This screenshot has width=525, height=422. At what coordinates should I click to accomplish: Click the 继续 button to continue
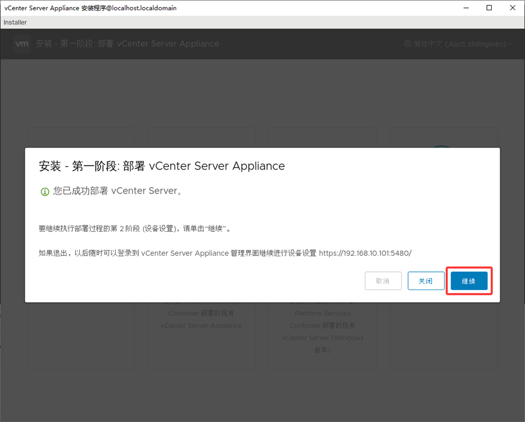[x=469, y=281]
